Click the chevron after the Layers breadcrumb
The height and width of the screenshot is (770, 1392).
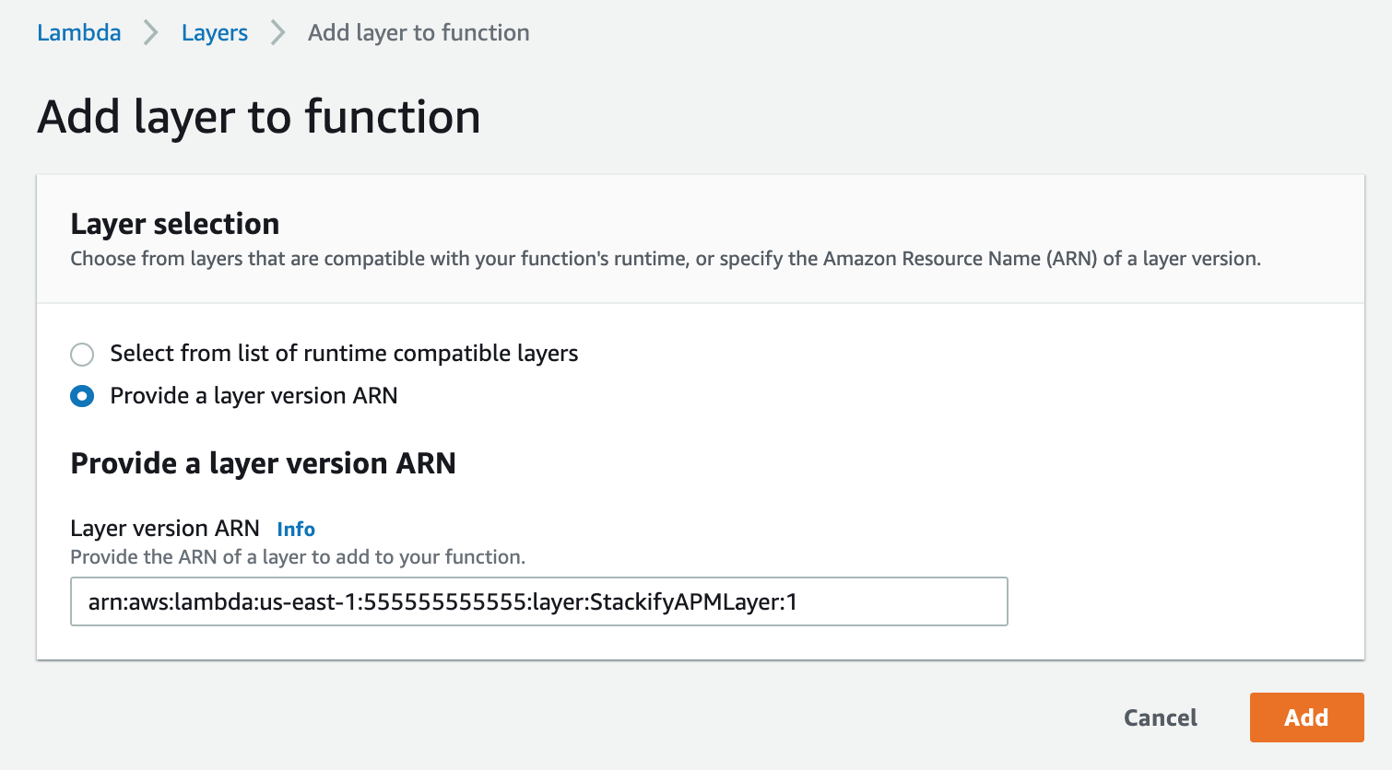[x=277, y=33]
